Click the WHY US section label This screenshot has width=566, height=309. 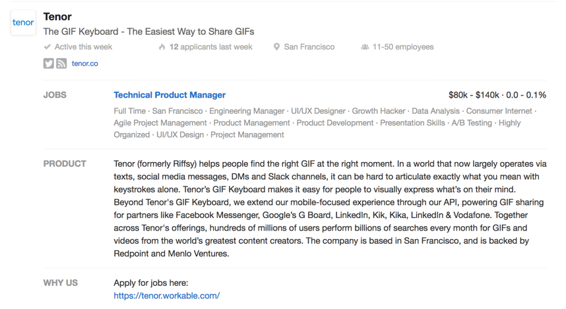click(61, 283)
